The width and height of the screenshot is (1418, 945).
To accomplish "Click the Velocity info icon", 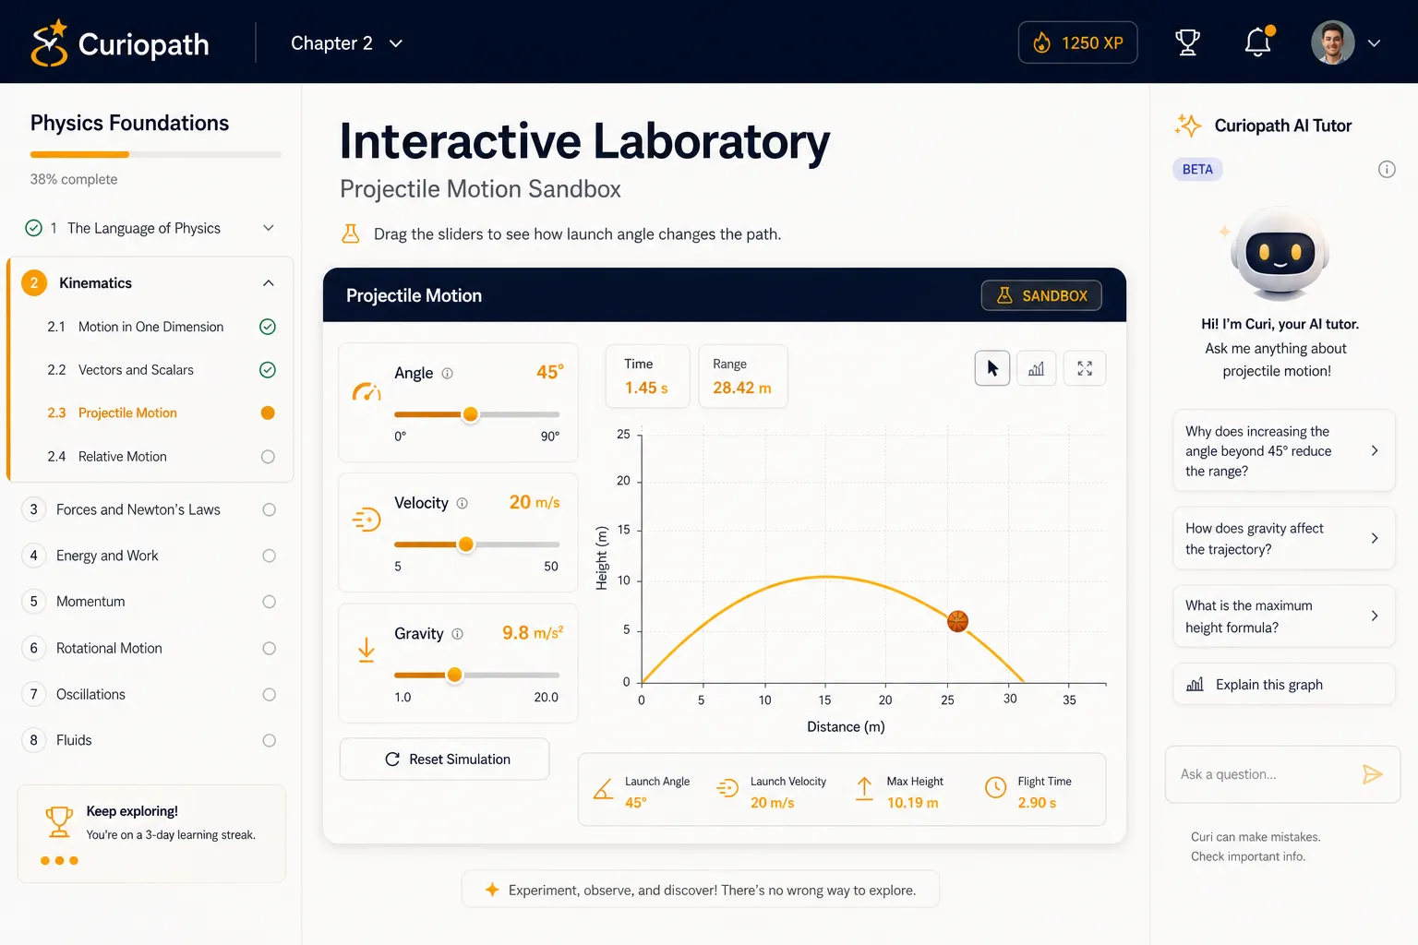I will coord(463,504).
